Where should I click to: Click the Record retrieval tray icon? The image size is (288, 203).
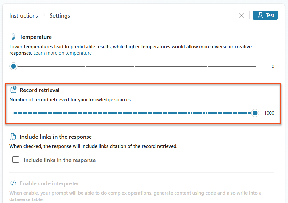tap(13, 90)
